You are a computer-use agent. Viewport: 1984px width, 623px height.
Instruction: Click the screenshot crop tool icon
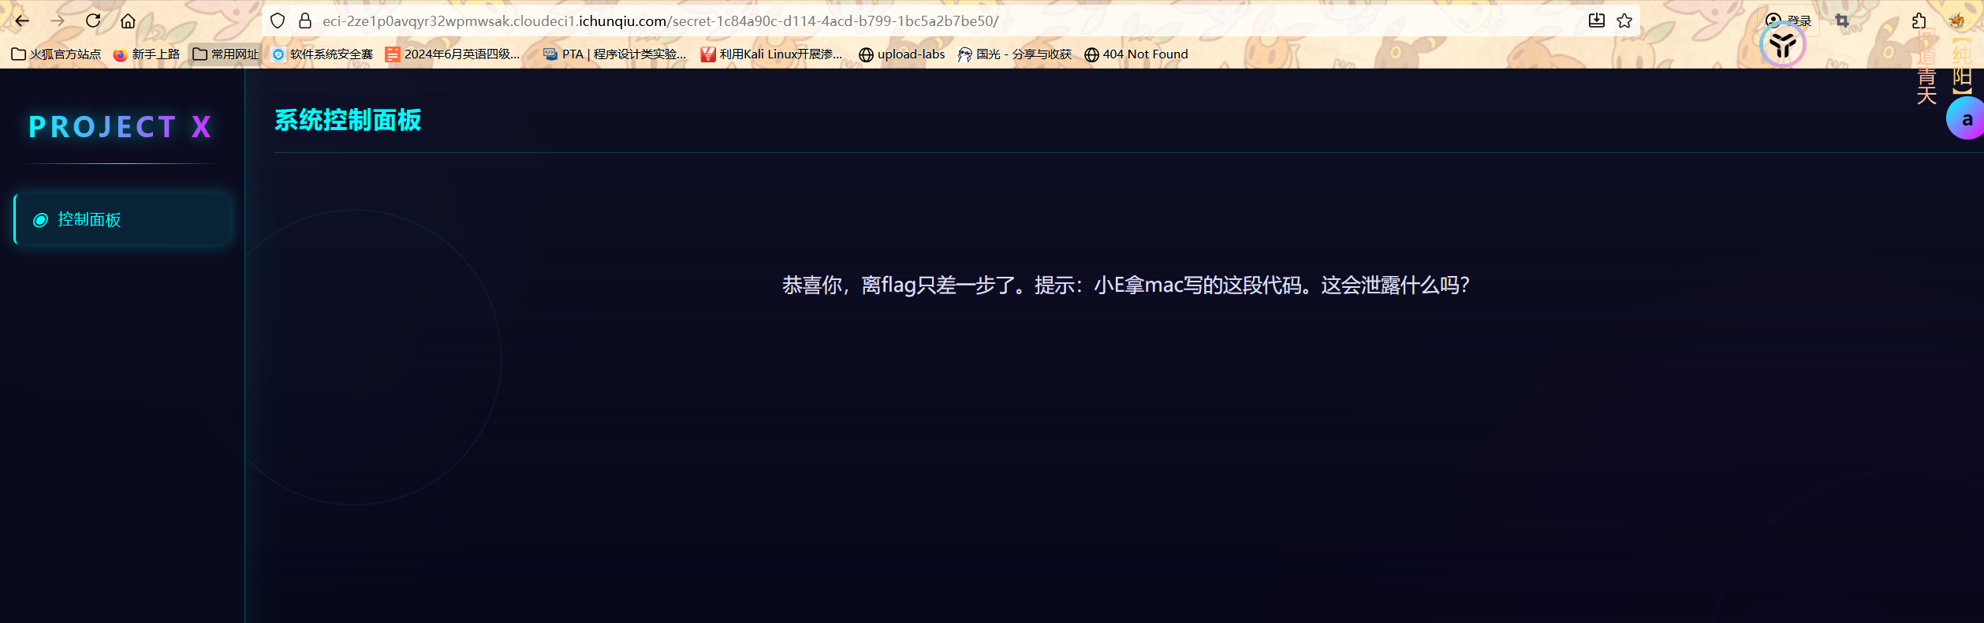tap(1842, 21)
